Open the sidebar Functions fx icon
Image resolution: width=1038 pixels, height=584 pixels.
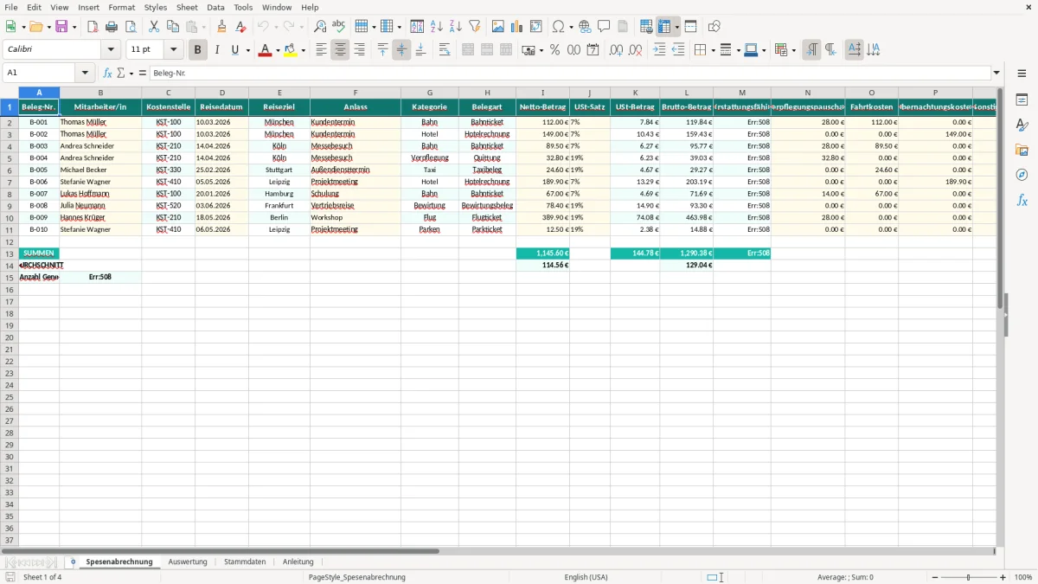1022,201
